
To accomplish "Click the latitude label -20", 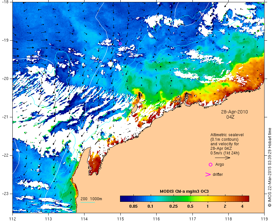I will click(x=5, y=79).
